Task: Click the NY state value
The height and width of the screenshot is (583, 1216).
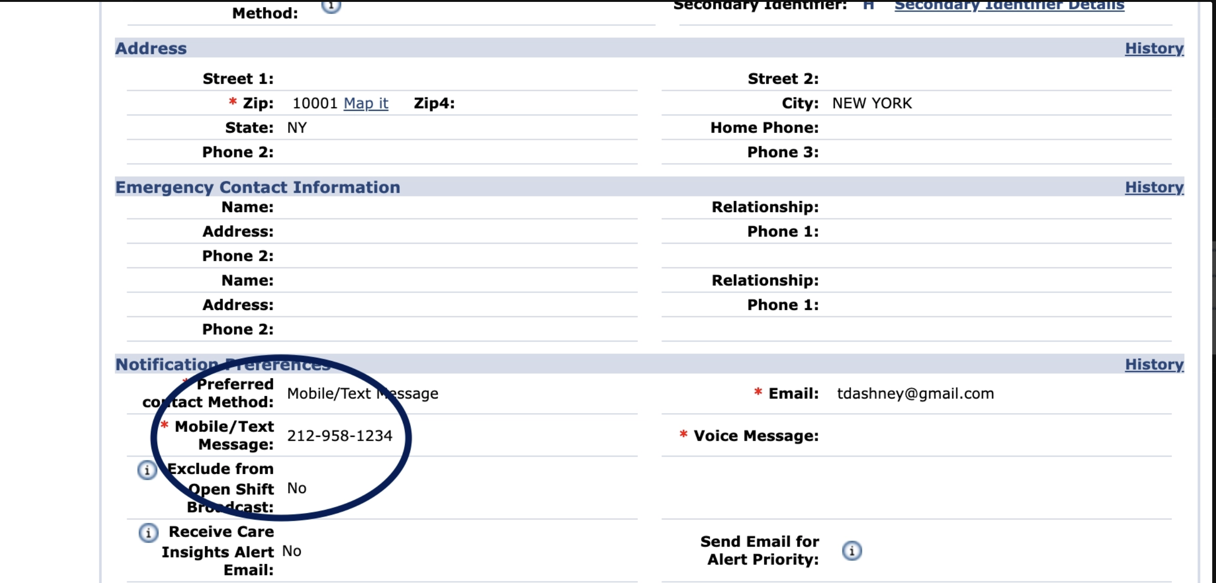Action: 297,128
